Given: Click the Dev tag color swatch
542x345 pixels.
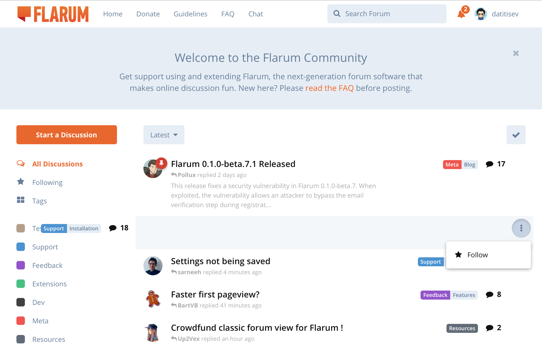Looking at the screenshot, I should pos(21,302).
